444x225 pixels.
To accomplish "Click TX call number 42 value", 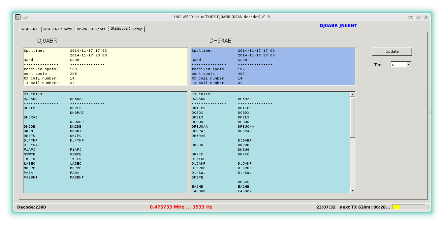I will click(240, 83).
